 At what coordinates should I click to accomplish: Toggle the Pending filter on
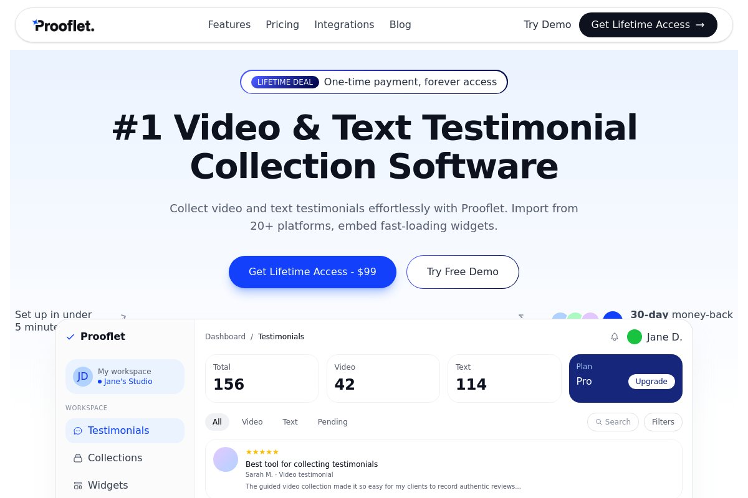(332, 422)
